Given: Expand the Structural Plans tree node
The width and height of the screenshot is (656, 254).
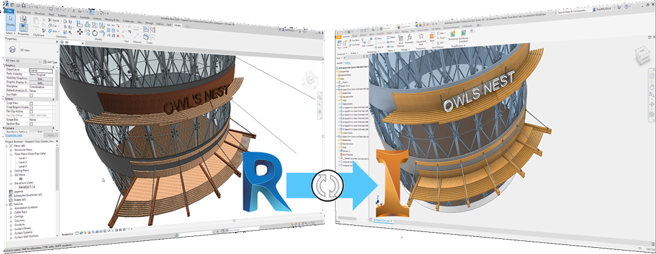Looking at the screenshot, I should click(x=10, y=150).
